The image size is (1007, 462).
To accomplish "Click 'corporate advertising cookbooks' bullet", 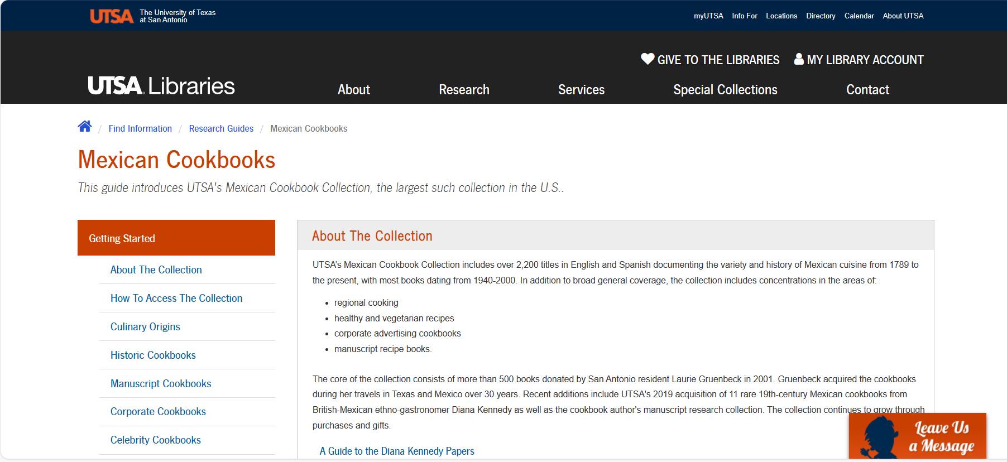I will (397, 333).
